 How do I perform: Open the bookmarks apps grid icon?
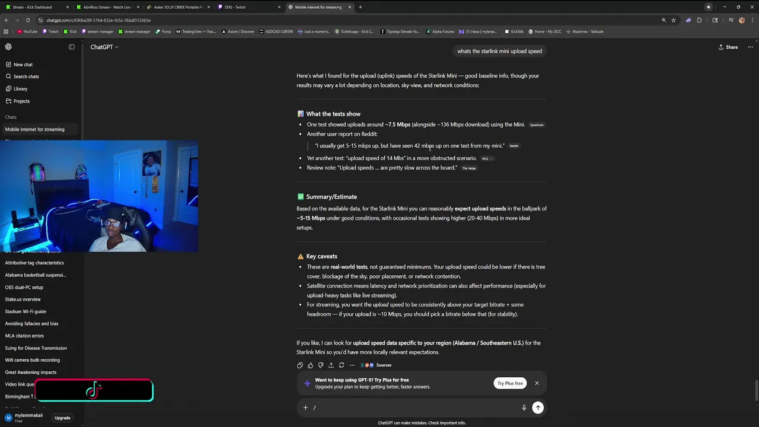tap(6, 31)
